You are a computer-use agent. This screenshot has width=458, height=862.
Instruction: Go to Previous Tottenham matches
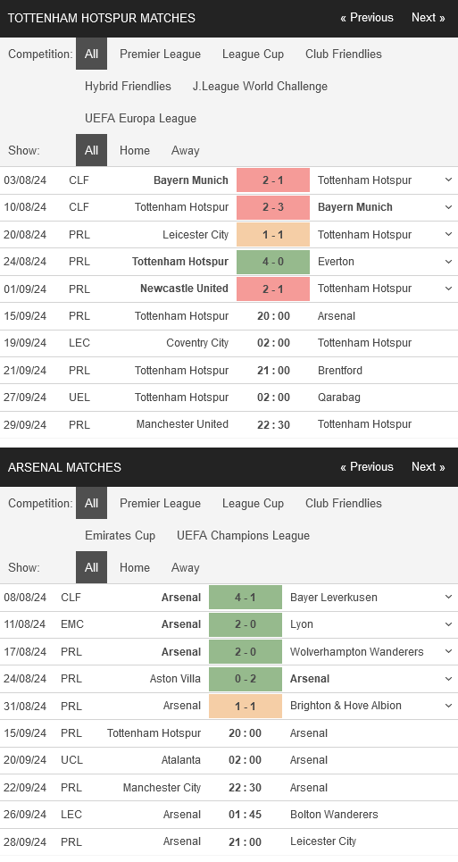[367, 18]
